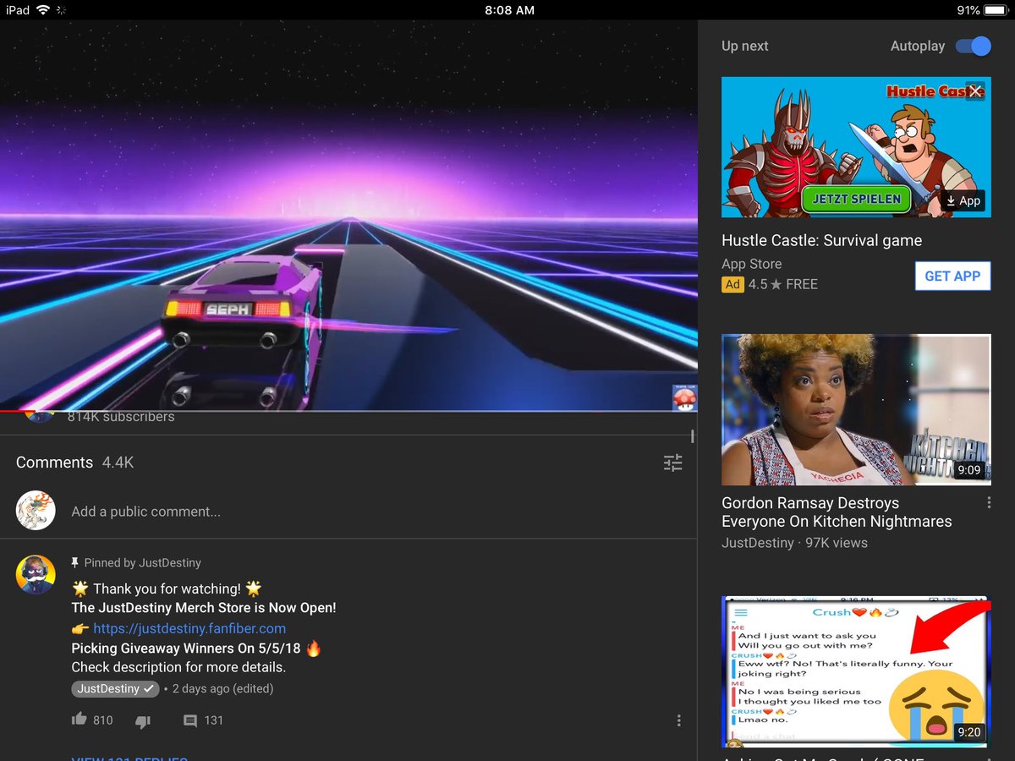Open the comment sort filter icon
1015x761 pixels.
tap(672, 463)
